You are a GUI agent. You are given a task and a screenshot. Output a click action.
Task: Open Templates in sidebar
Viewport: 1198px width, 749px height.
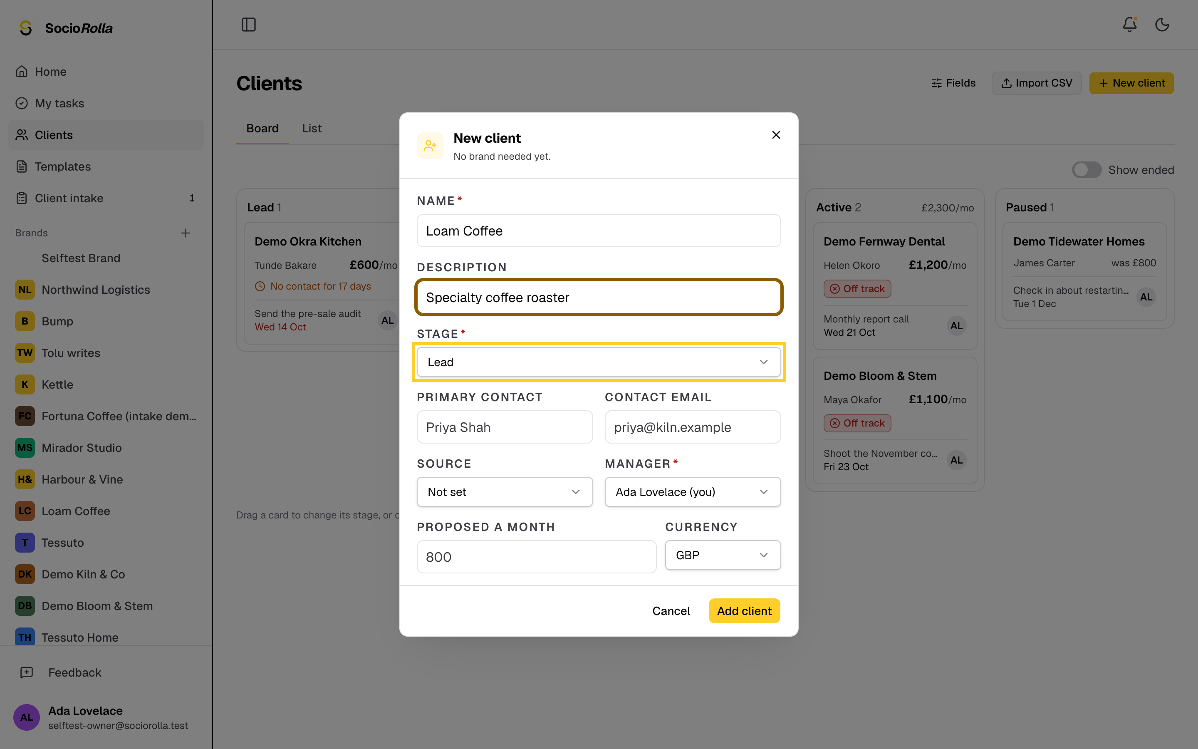coord(106,166)
